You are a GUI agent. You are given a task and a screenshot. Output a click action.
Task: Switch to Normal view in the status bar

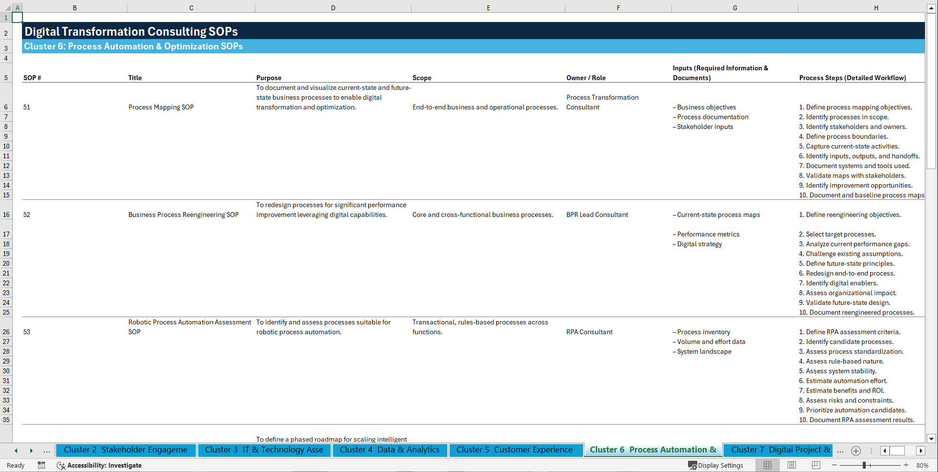767,465
